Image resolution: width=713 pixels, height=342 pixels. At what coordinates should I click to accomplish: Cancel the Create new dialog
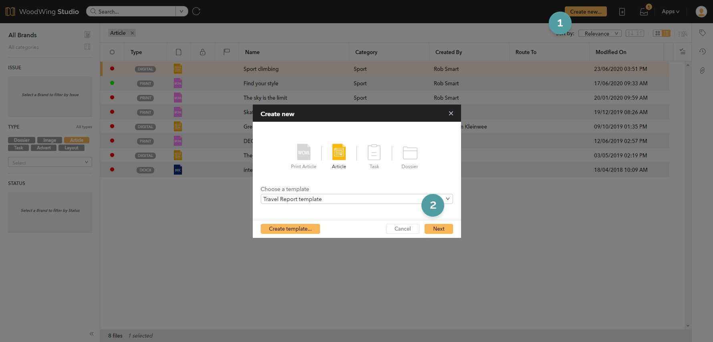pyautogui.click(x=403, y=229)
